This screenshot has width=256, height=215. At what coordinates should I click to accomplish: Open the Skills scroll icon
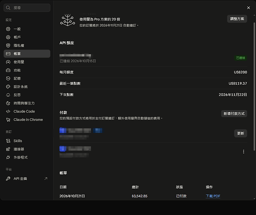click(x=8, y=141)
